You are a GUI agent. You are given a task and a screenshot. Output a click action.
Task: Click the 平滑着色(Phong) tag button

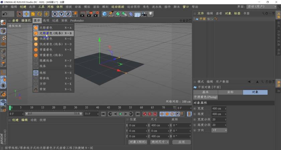205,97
